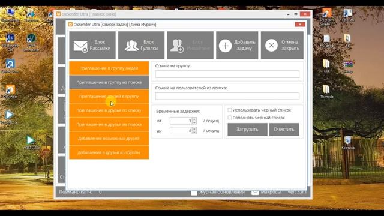Open the Корзина recycle bin
Screen dimensions: 384x216
[348, 143]
